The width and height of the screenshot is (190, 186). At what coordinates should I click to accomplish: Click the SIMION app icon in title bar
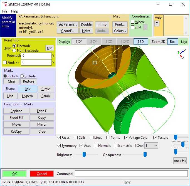tap(5, 4)
